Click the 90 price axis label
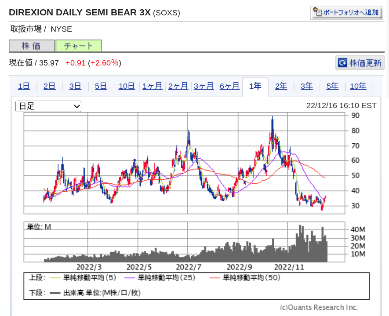Screen dimensions: 389x316 coord(355,115)
